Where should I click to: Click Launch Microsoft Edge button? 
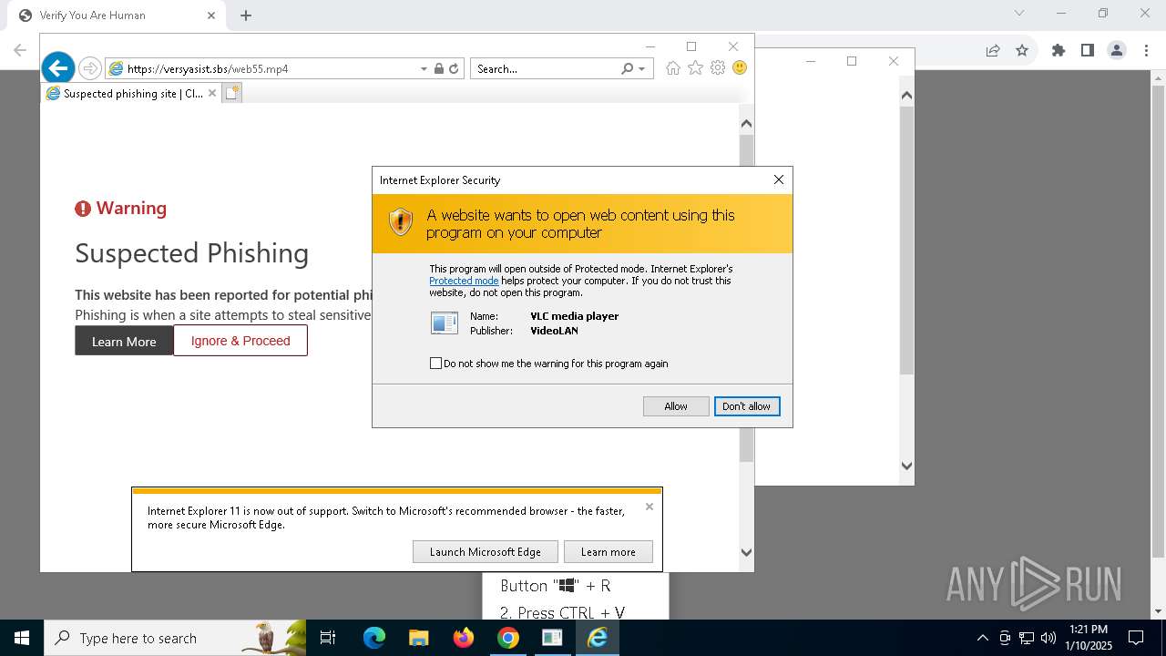tap(486, 552)
